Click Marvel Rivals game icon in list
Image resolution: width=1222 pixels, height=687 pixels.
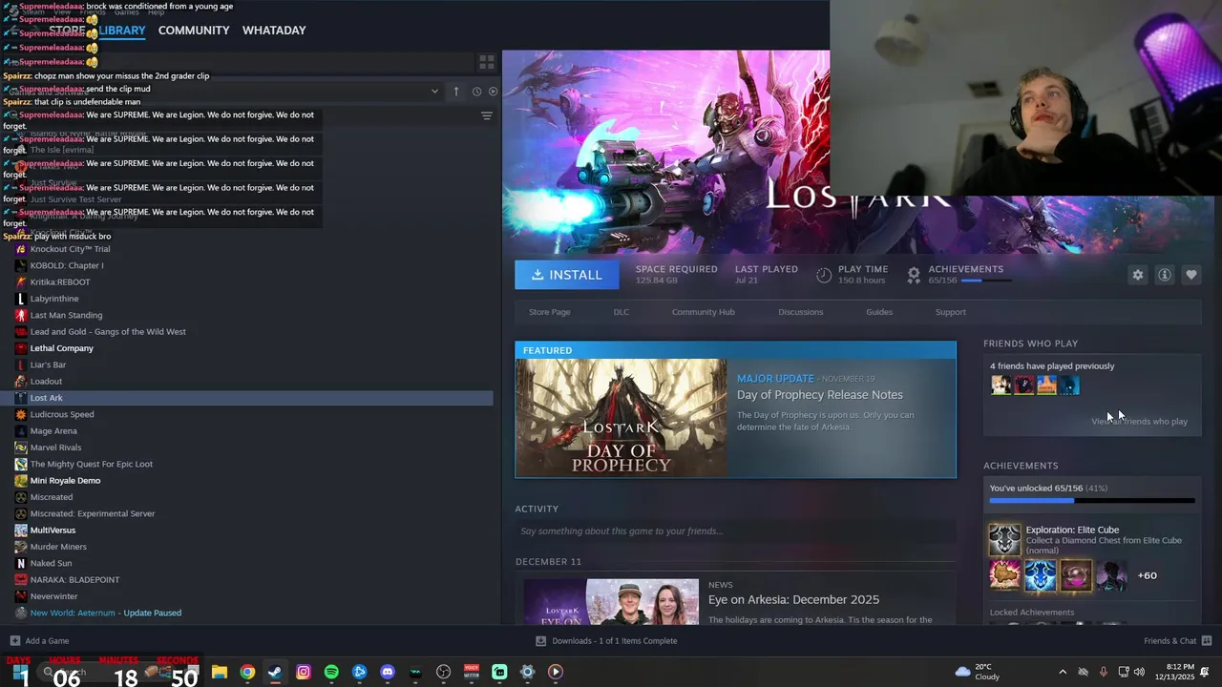click(x=21, y=448)
